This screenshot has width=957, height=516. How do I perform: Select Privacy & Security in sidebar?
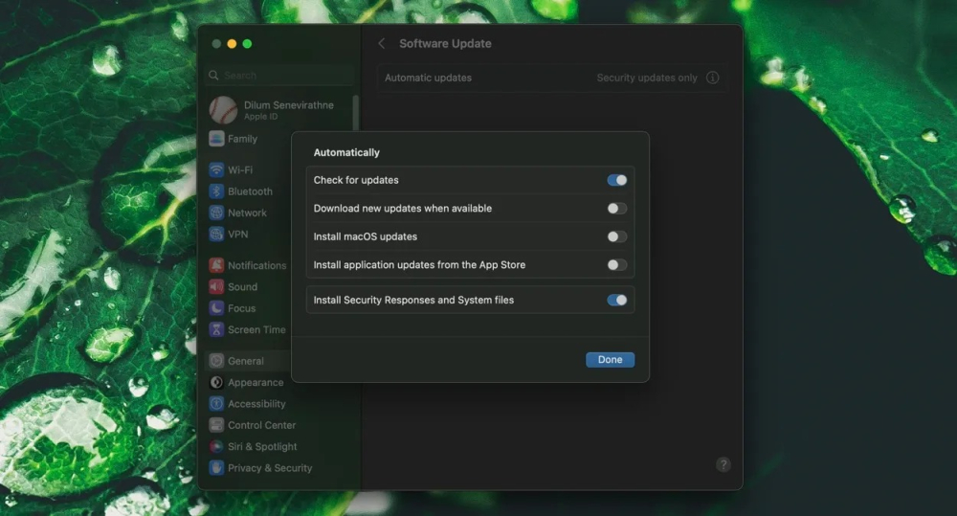[269, 468]
